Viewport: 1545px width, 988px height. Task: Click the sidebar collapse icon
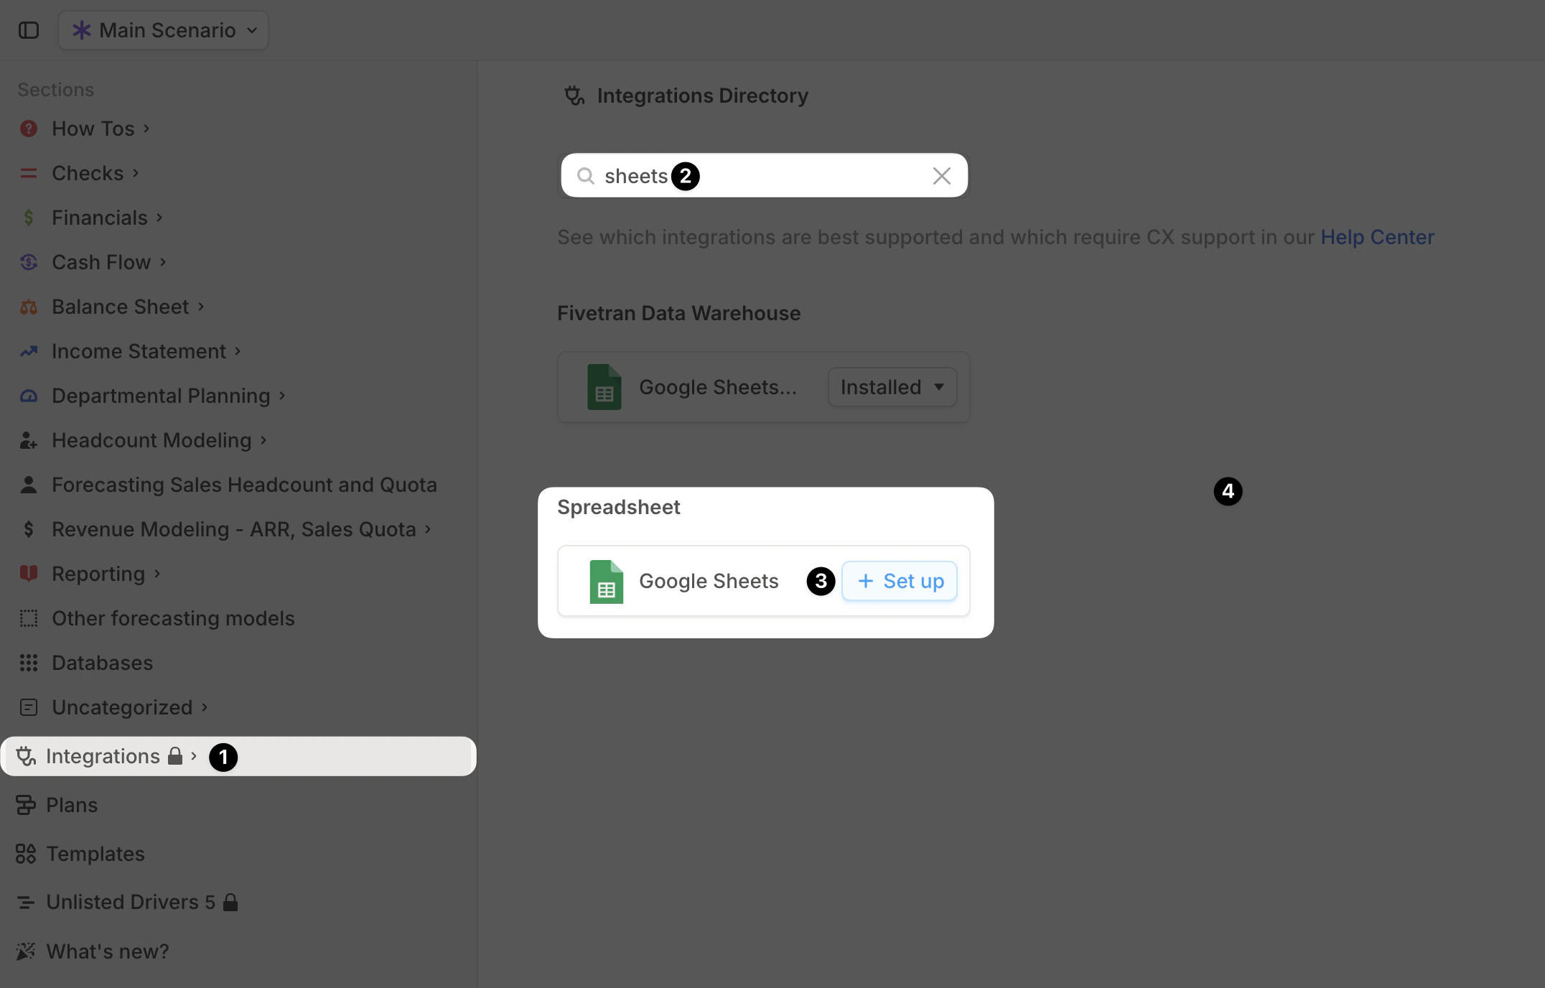click(29, 30)
